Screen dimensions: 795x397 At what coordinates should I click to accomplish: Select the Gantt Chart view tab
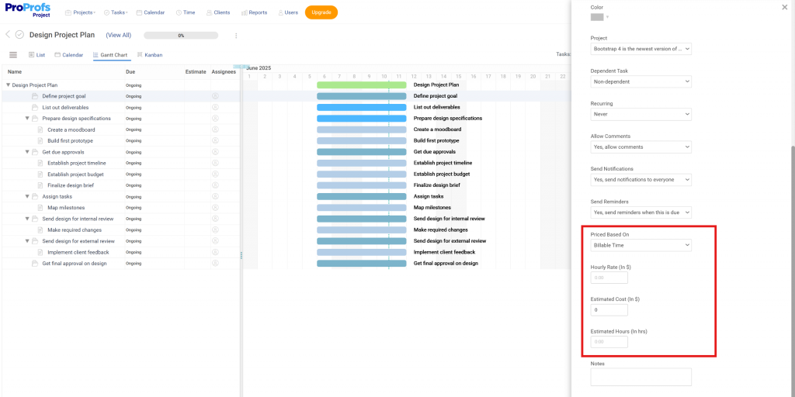[x=110, y=55]
